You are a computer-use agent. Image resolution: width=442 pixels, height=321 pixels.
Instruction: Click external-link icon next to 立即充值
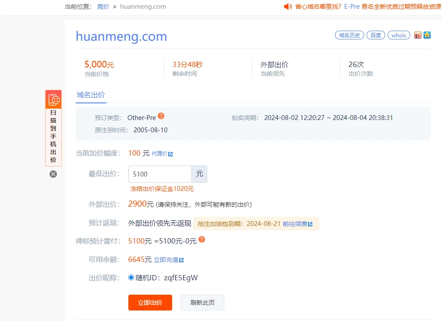tap(181, 260)
